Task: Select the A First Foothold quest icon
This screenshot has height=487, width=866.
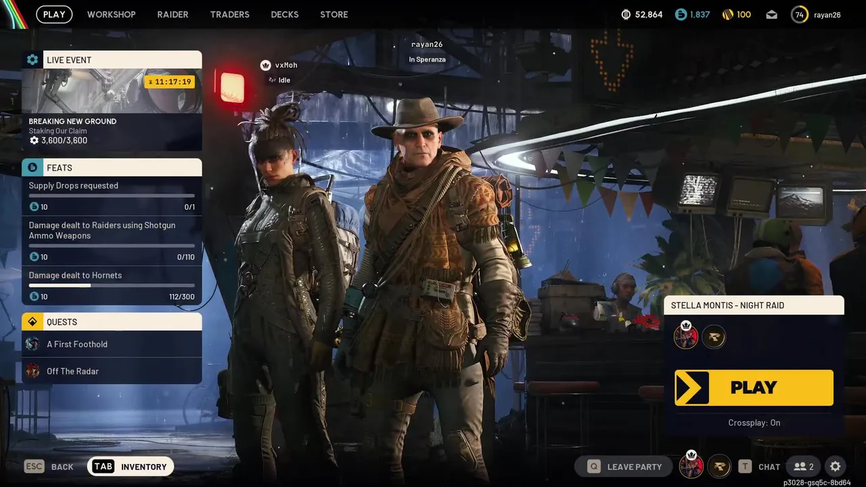Action: (x=32, y=344)
